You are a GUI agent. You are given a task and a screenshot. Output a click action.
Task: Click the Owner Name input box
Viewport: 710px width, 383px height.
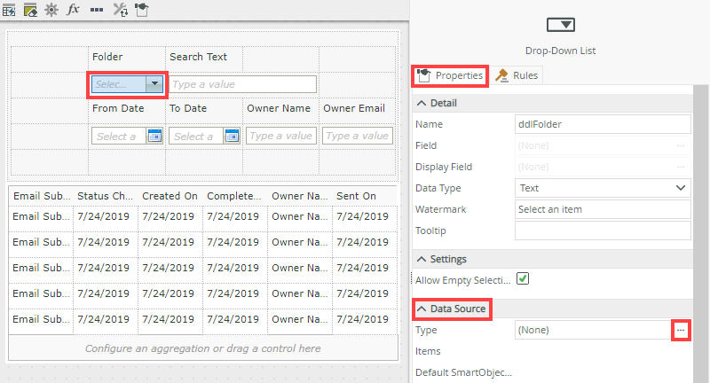pos(280,136)
